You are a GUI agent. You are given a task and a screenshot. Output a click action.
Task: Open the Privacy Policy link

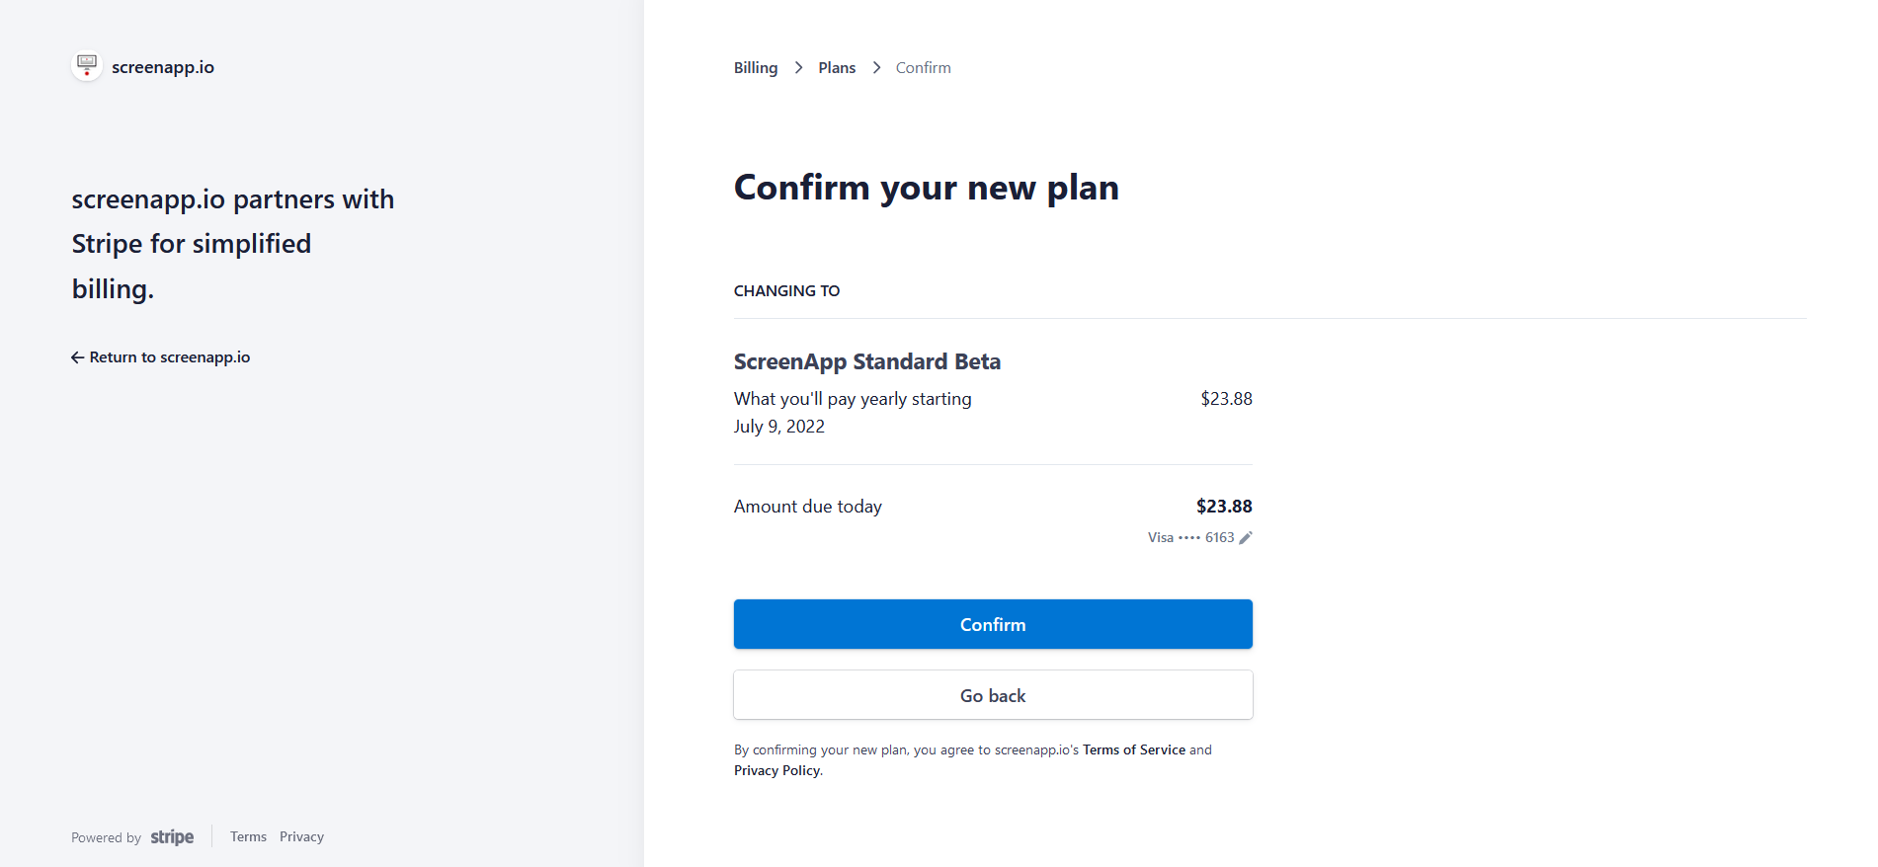(x=776, y=771)
